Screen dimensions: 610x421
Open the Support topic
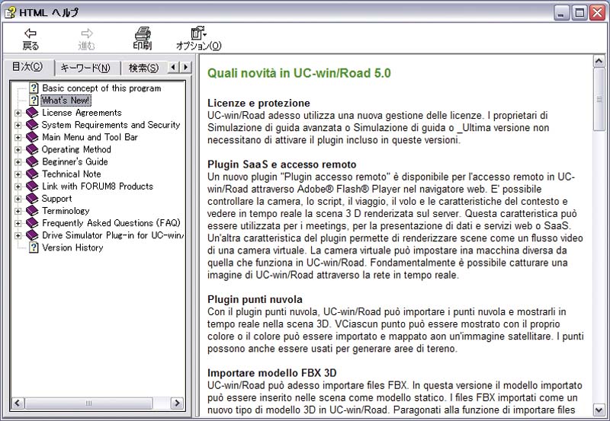(56, 199)
